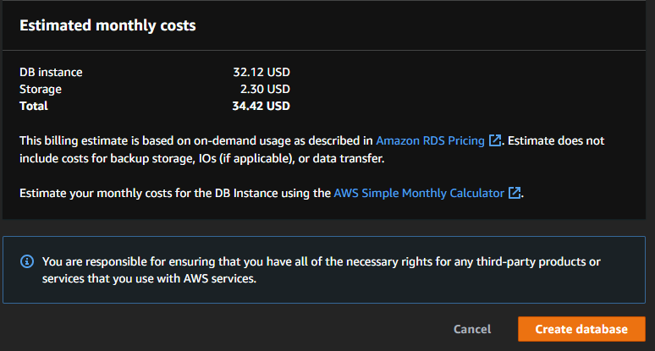Open the Amazon RDS Pricing link
Viewport: 655px width, 351px height.
(431, 140)
